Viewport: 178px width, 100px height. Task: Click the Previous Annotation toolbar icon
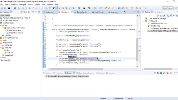pos(132,8)
